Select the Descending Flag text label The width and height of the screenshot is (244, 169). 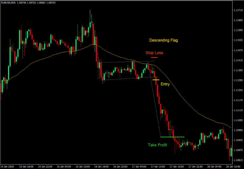[x=164, y=41]
